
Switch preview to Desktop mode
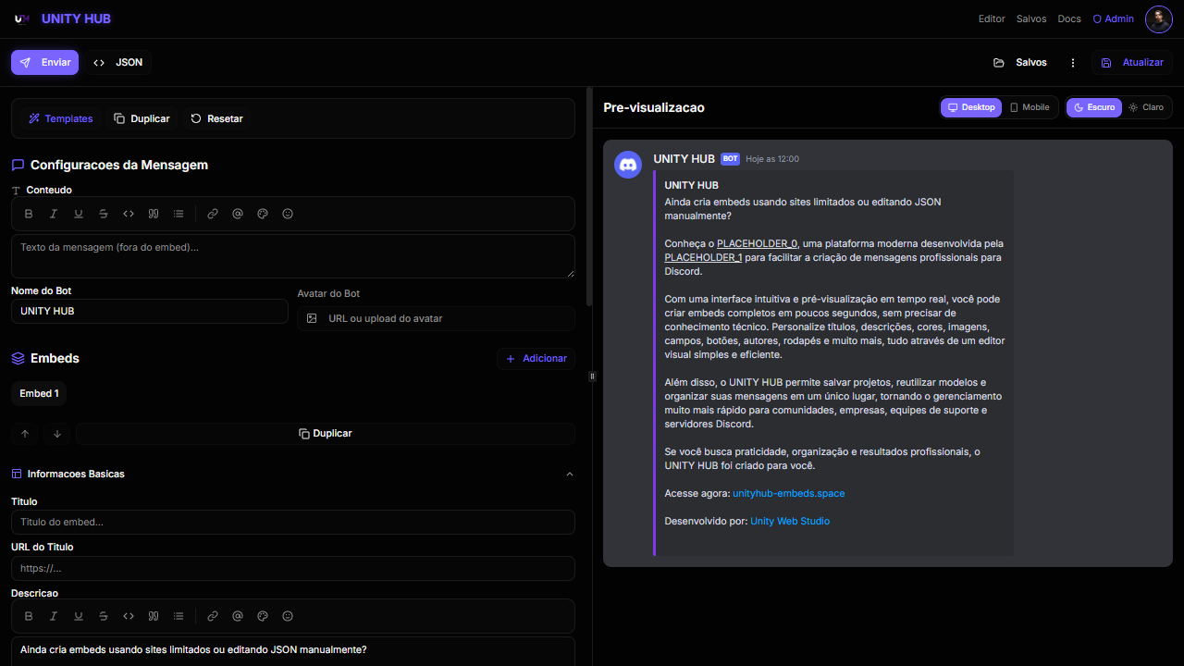(x=971, y=107)
